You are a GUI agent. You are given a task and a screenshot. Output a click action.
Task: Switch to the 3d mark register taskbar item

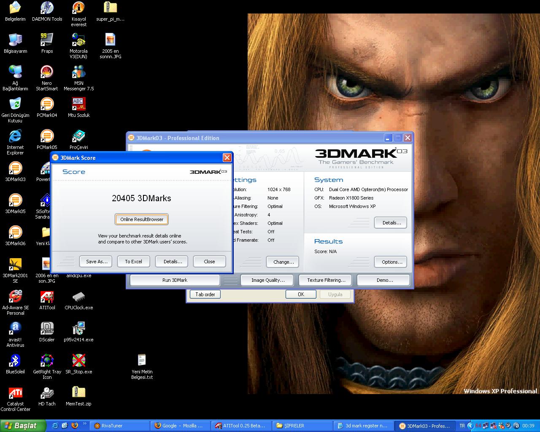tap(363, 426)
